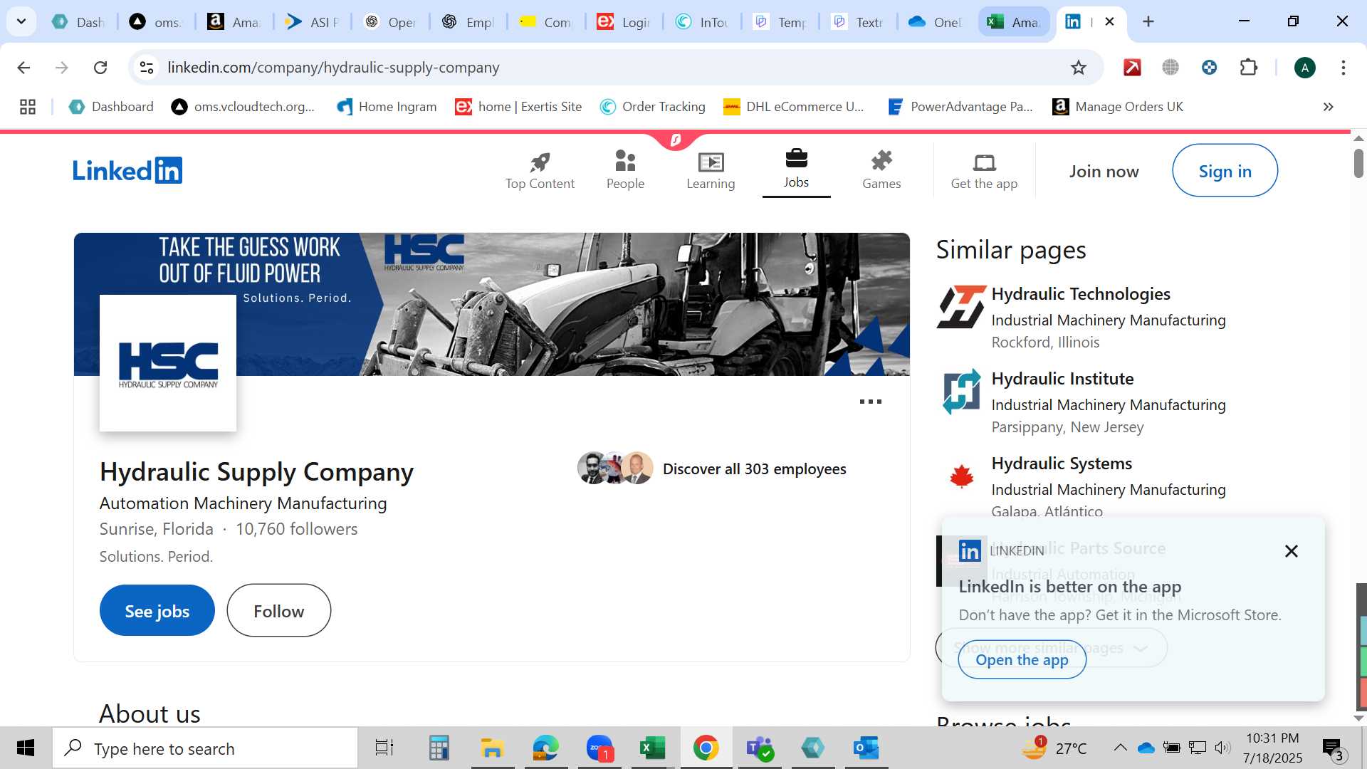Image resolution: width=1367 pixels, height=769 pixels.
Task: Open DHL eCommerce bookmark
Action: [x=793, y=107]
